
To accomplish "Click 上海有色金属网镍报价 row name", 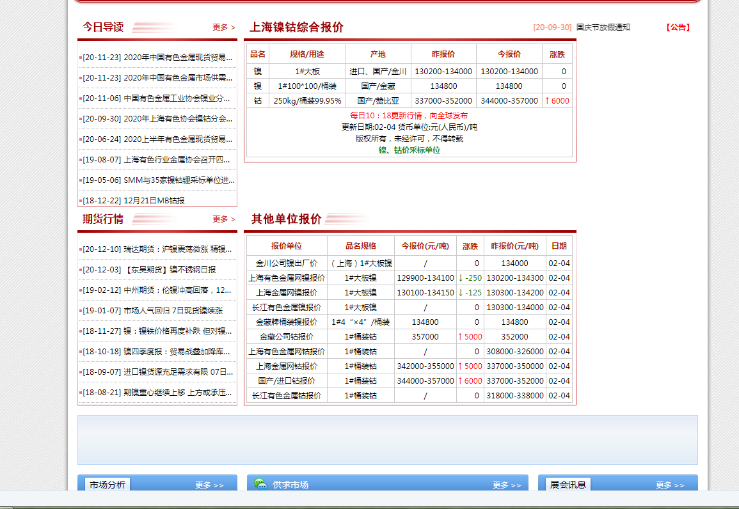I will 287,278.
